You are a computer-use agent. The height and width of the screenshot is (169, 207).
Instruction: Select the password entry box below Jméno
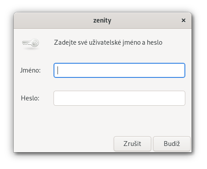pyautogui.click(x=119, y=98)
